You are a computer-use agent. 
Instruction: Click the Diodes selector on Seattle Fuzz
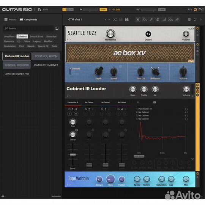coord(148,34)
